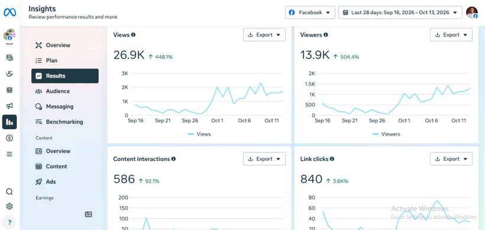Open the Export dropdown for Content interactions
Image resolution: width=485 pixels, height=230 pixels.
pyautogui.click(x=264, y=159)
